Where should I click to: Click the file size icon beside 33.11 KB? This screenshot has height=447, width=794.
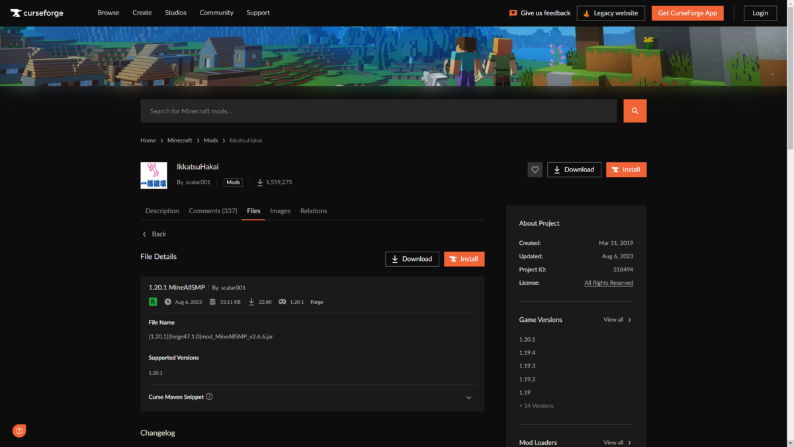coord(212,302)
